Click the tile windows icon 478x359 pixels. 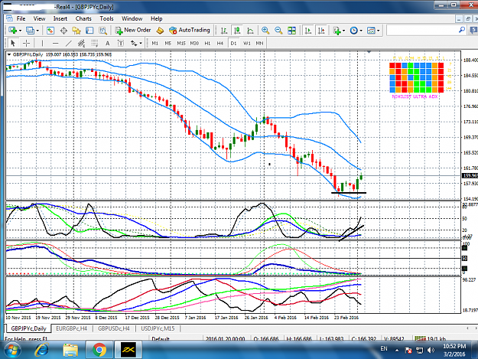pos(291,31)
